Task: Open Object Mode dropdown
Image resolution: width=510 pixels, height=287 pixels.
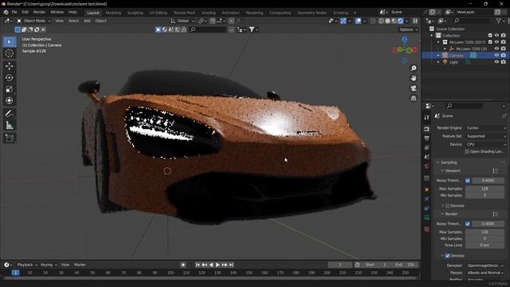Action: click(x=33, y=21)
